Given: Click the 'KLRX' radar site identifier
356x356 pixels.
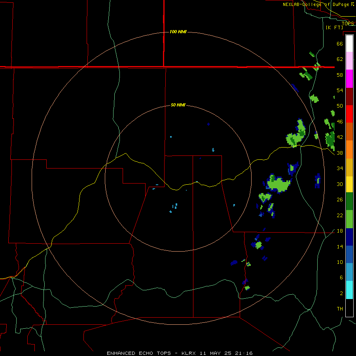Looking at the screenshot, I should (189, 353).
